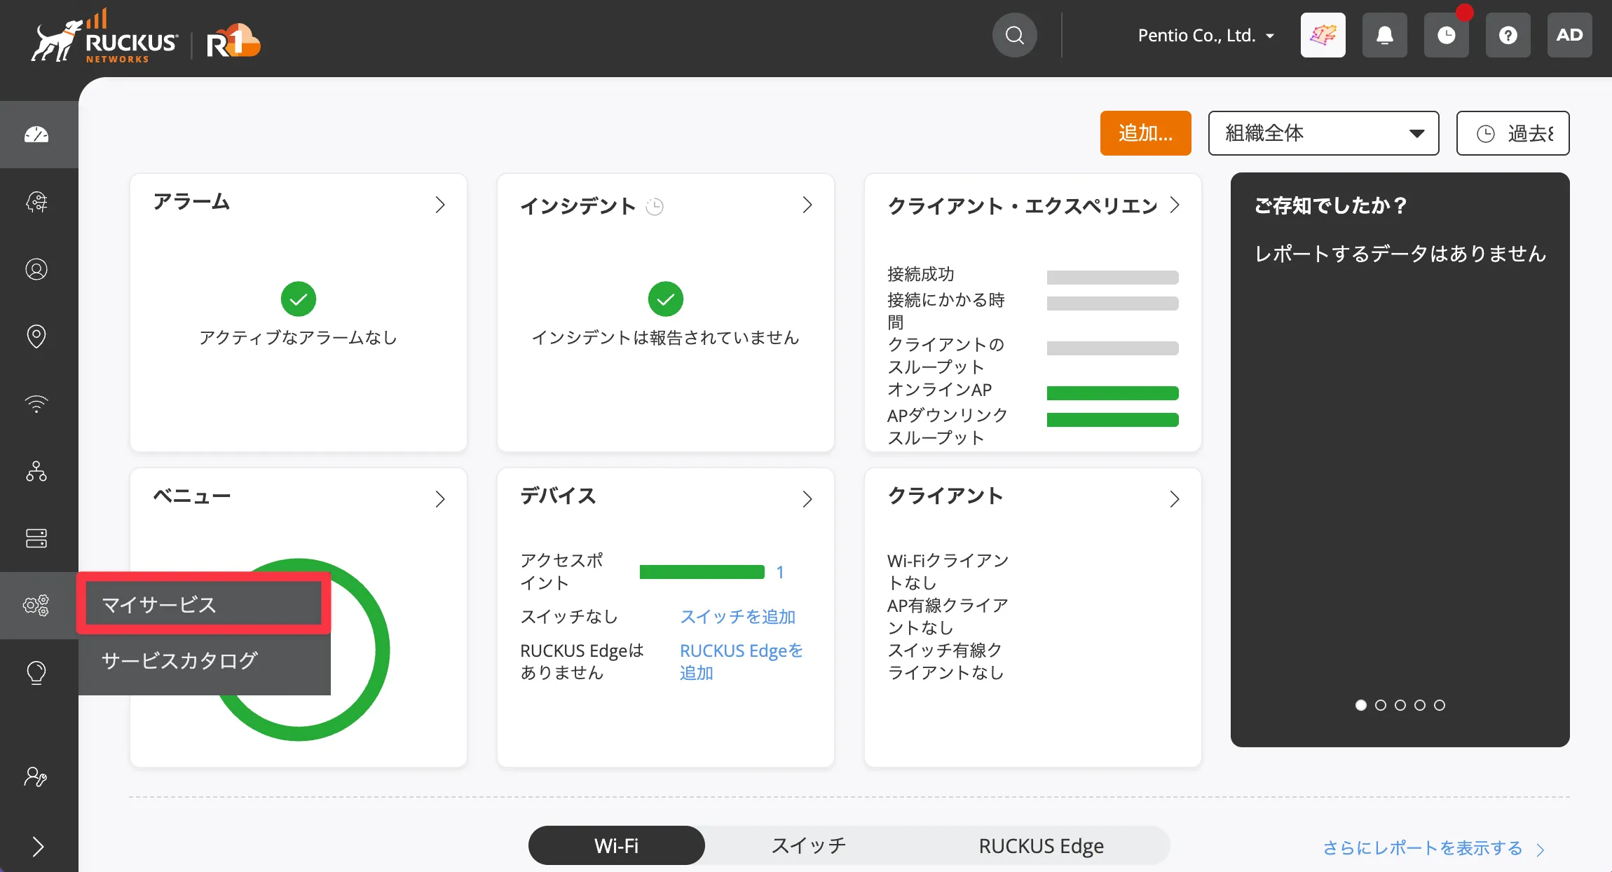Select the second carousel dot in ご存知でしたか
The width and height of the screenshot is (1612, 872).
1381,705
